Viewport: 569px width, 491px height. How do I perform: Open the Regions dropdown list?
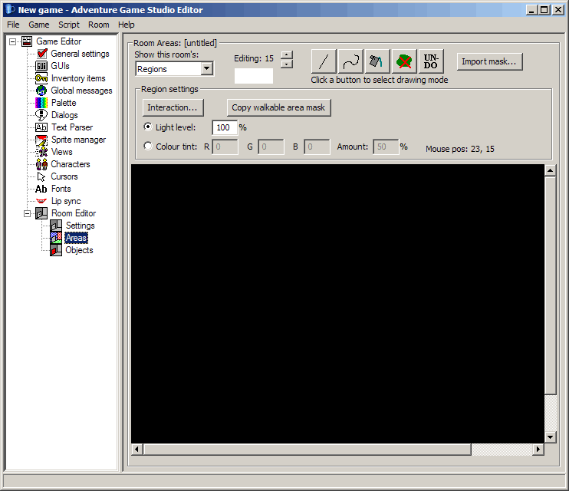point(206,68)
